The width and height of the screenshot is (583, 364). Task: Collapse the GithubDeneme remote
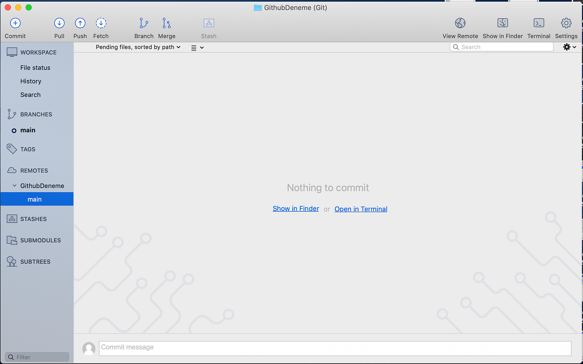(15, 186)
